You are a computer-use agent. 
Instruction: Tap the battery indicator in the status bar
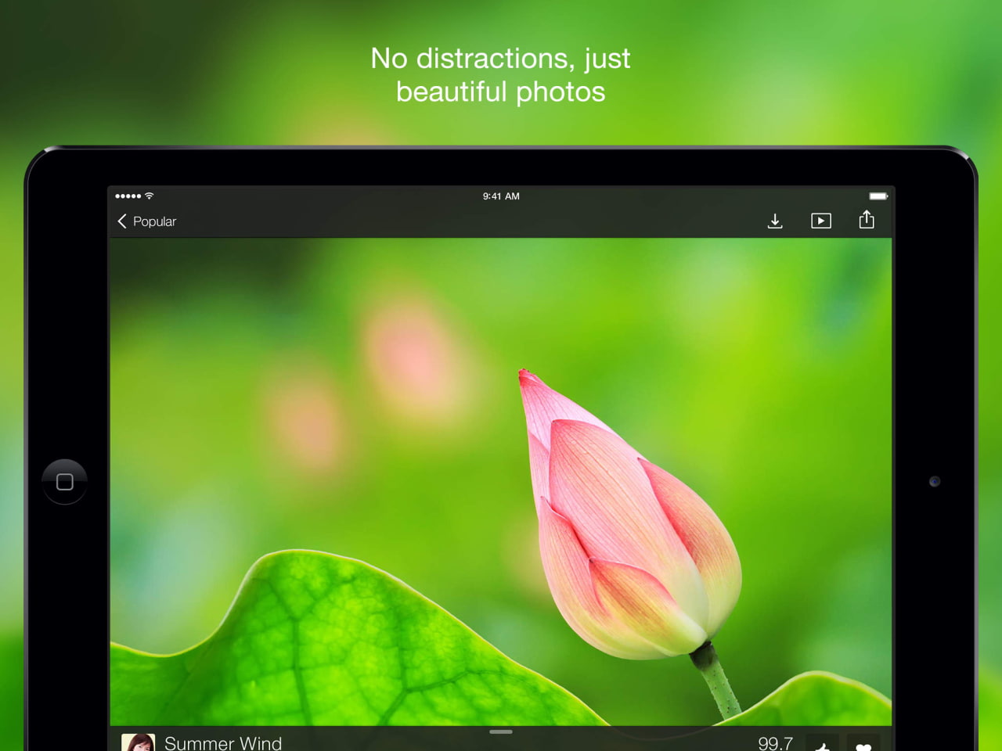tap(878, 196)
